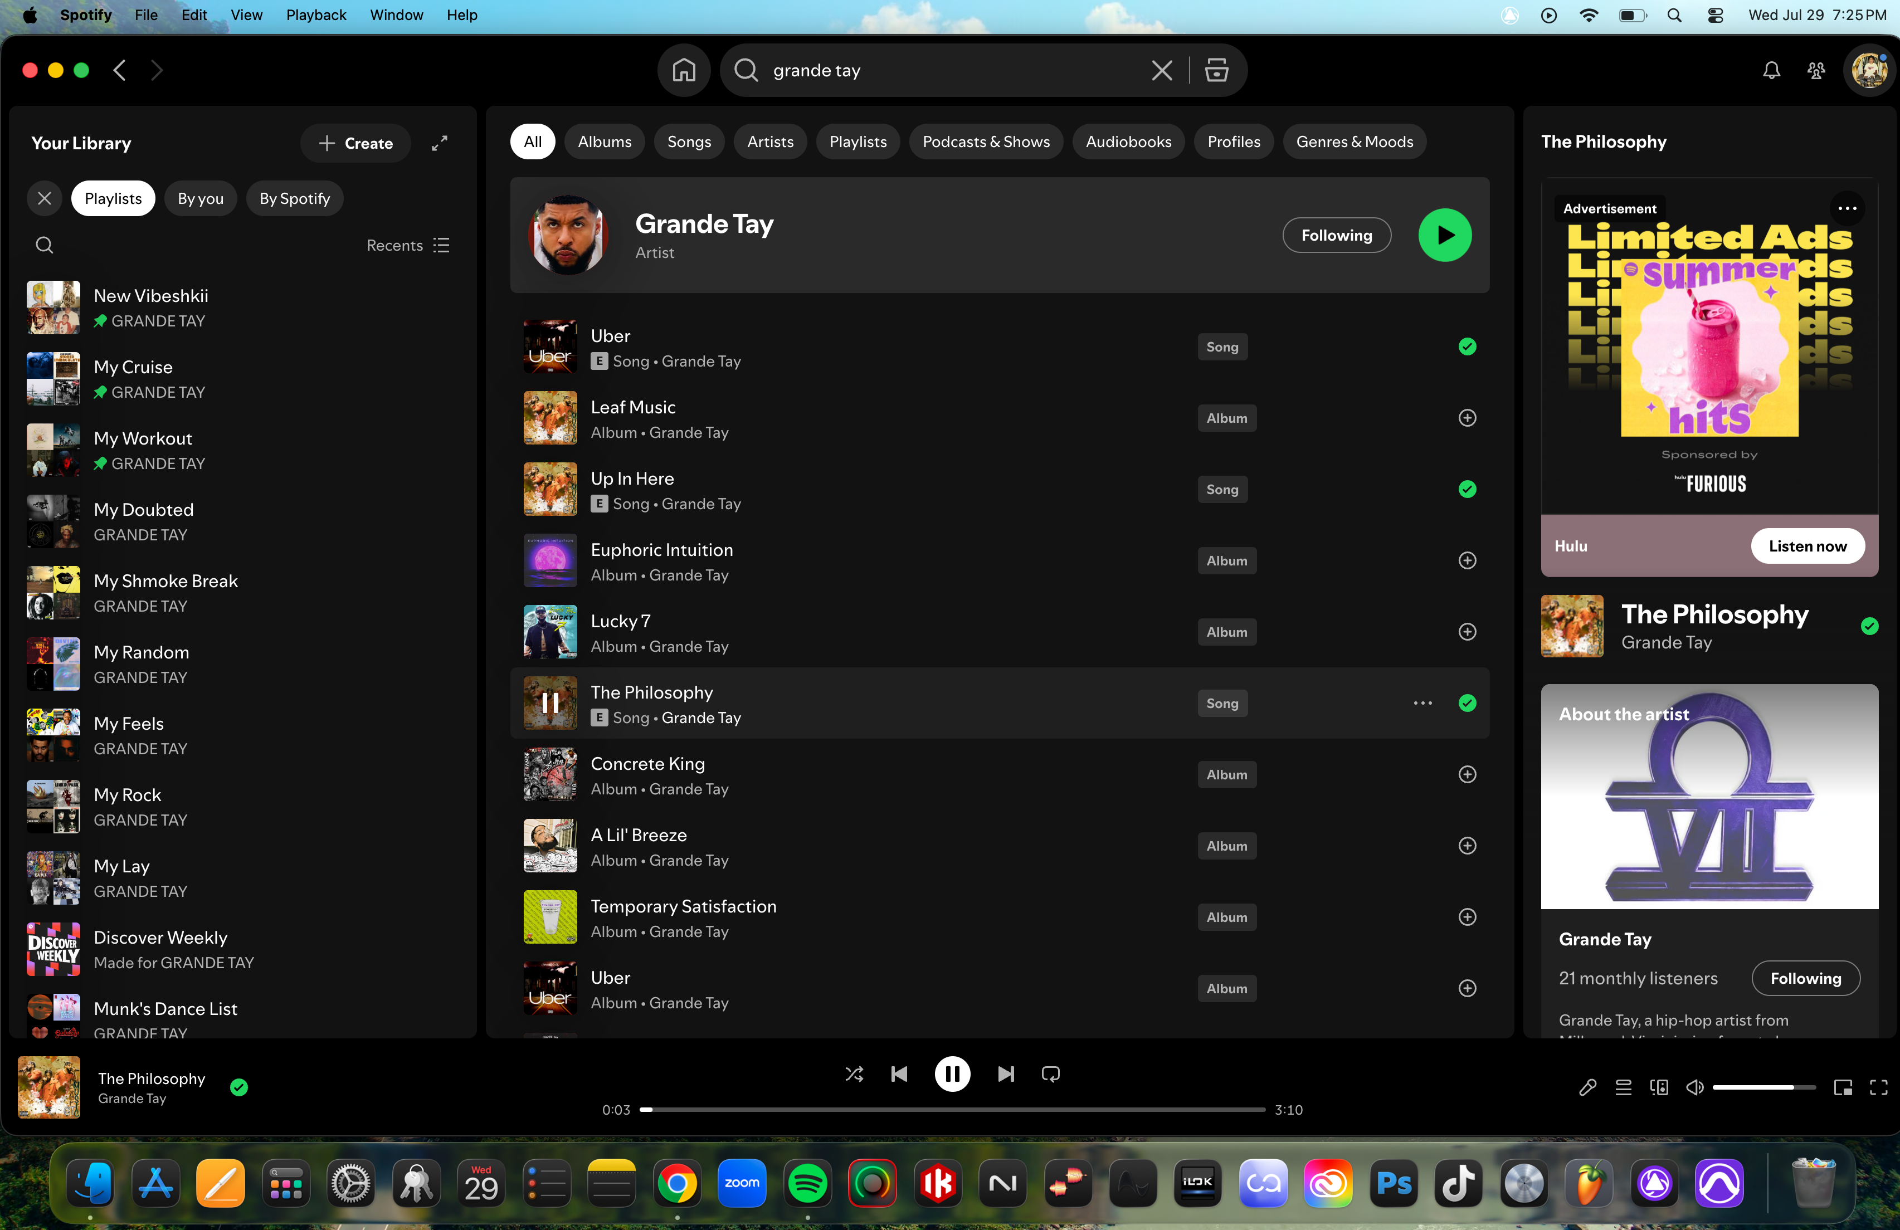Open Connect to a device icon
The height and width of the screenshot is (1230, 1900).
[x=1659, y=1087]
